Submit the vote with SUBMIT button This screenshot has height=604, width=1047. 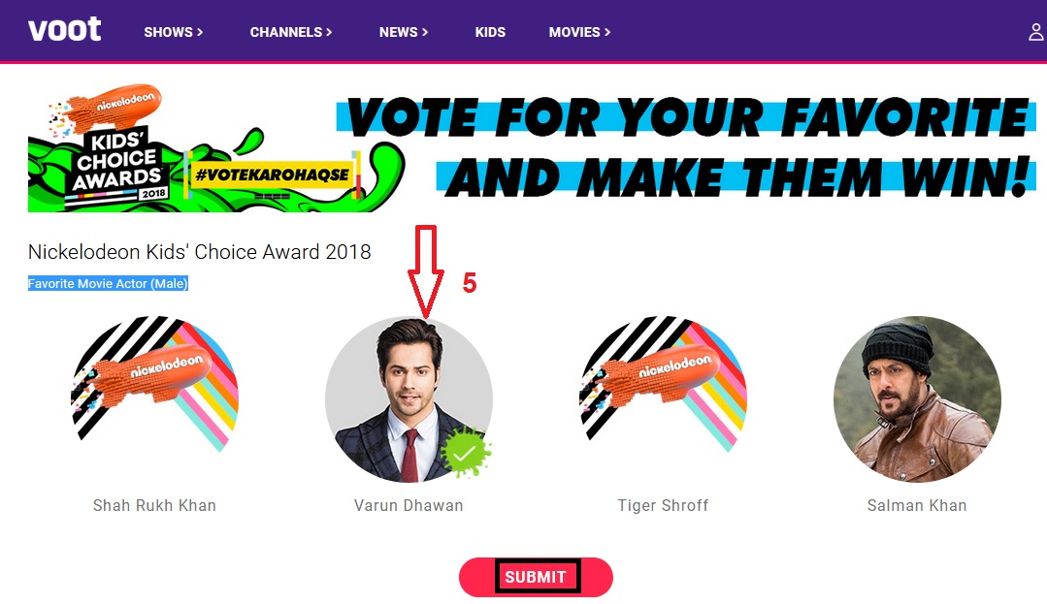point(536,577)
